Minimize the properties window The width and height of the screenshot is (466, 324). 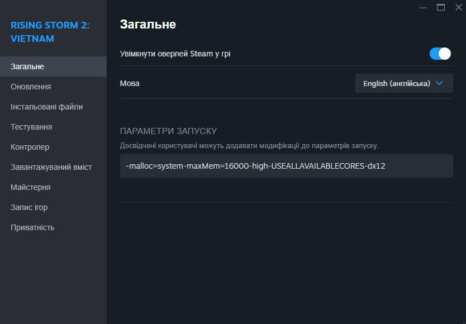(x=423, y=7)
